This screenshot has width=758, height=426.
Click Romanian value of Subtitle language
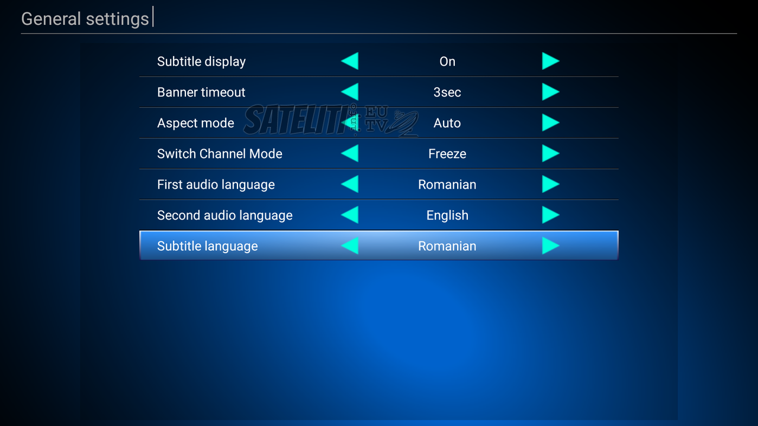point(447,246)
